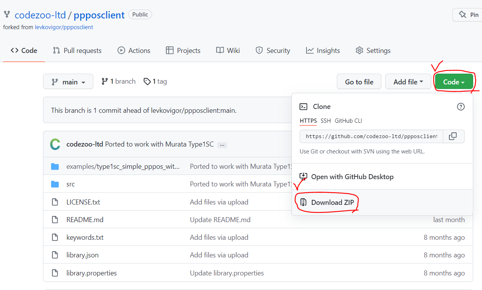This screenshot has height=290, width=482.
Task: Open the Wiki tab
Action: [228, 51]
